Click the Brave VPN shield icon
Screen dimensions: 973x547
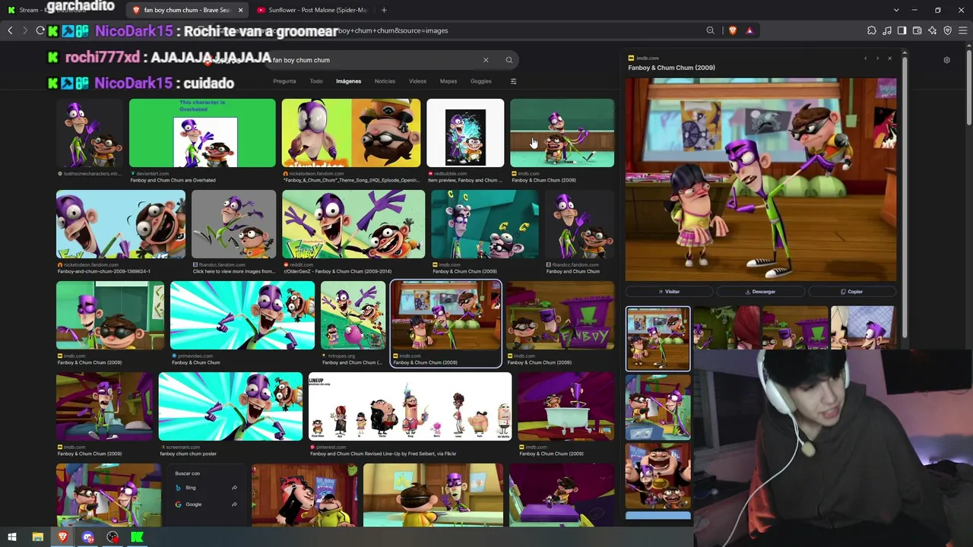(947, 30)
